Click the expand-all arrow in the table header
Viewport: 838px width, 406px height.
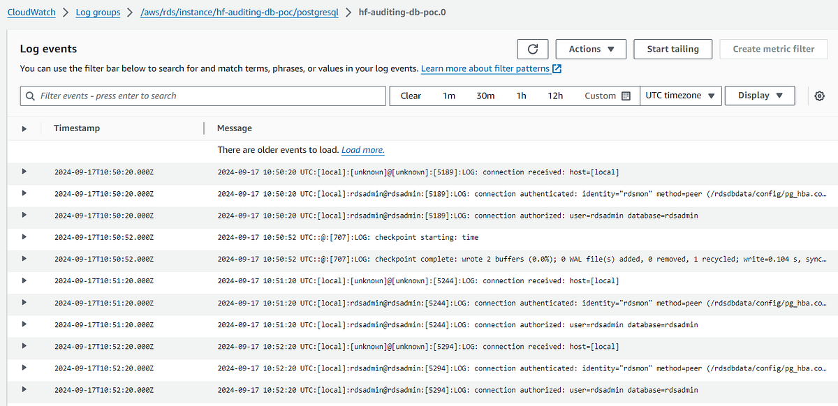pos(24,128)
